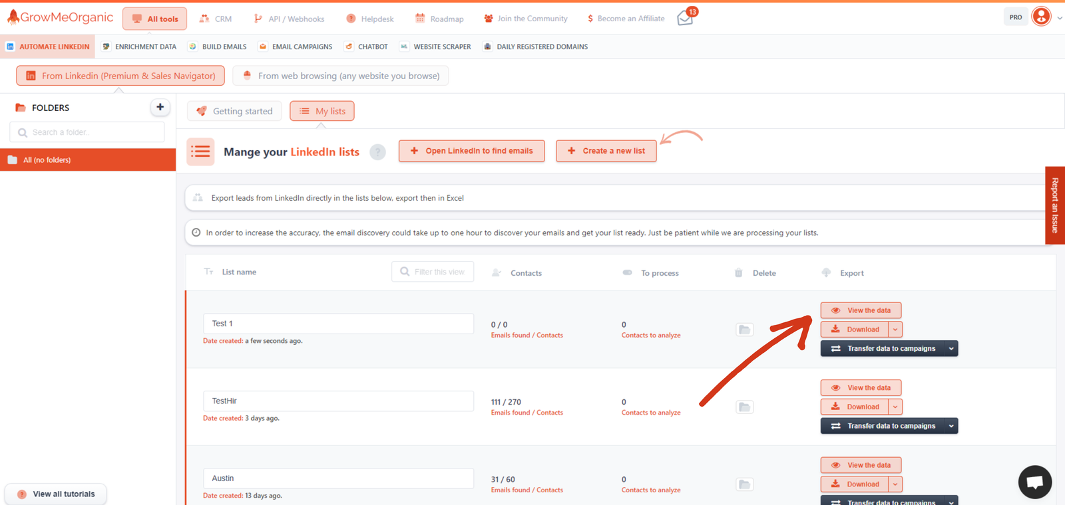The width and height of the screenshot is (1065, 505).
Task: Click Join the Community
Action: [526, 19]
